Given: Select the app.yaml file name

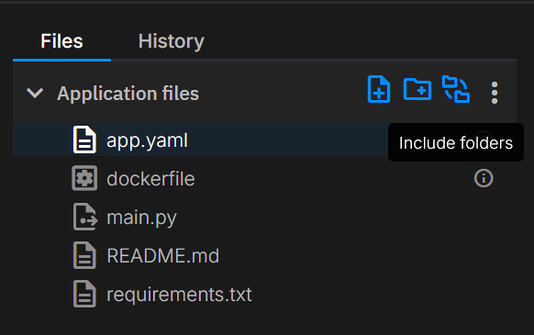Looking at the screenshot, I should (x=147, y=140).
